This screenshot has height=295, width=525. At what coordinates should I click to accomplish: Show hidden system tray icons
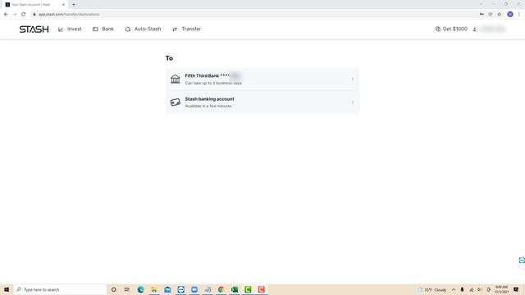pyautogui.click(x=454, y=289)
